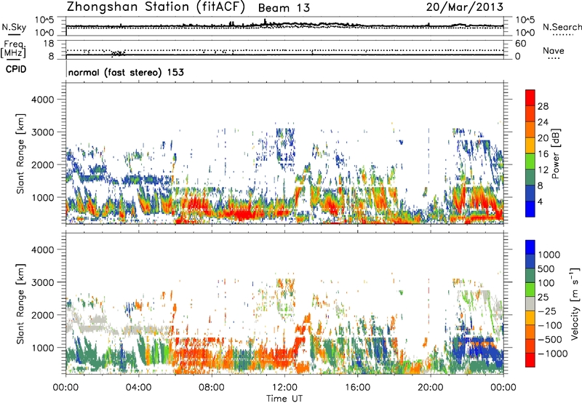
Task: Click the Power [dB] color bar title
Action: tap(556, 153)
